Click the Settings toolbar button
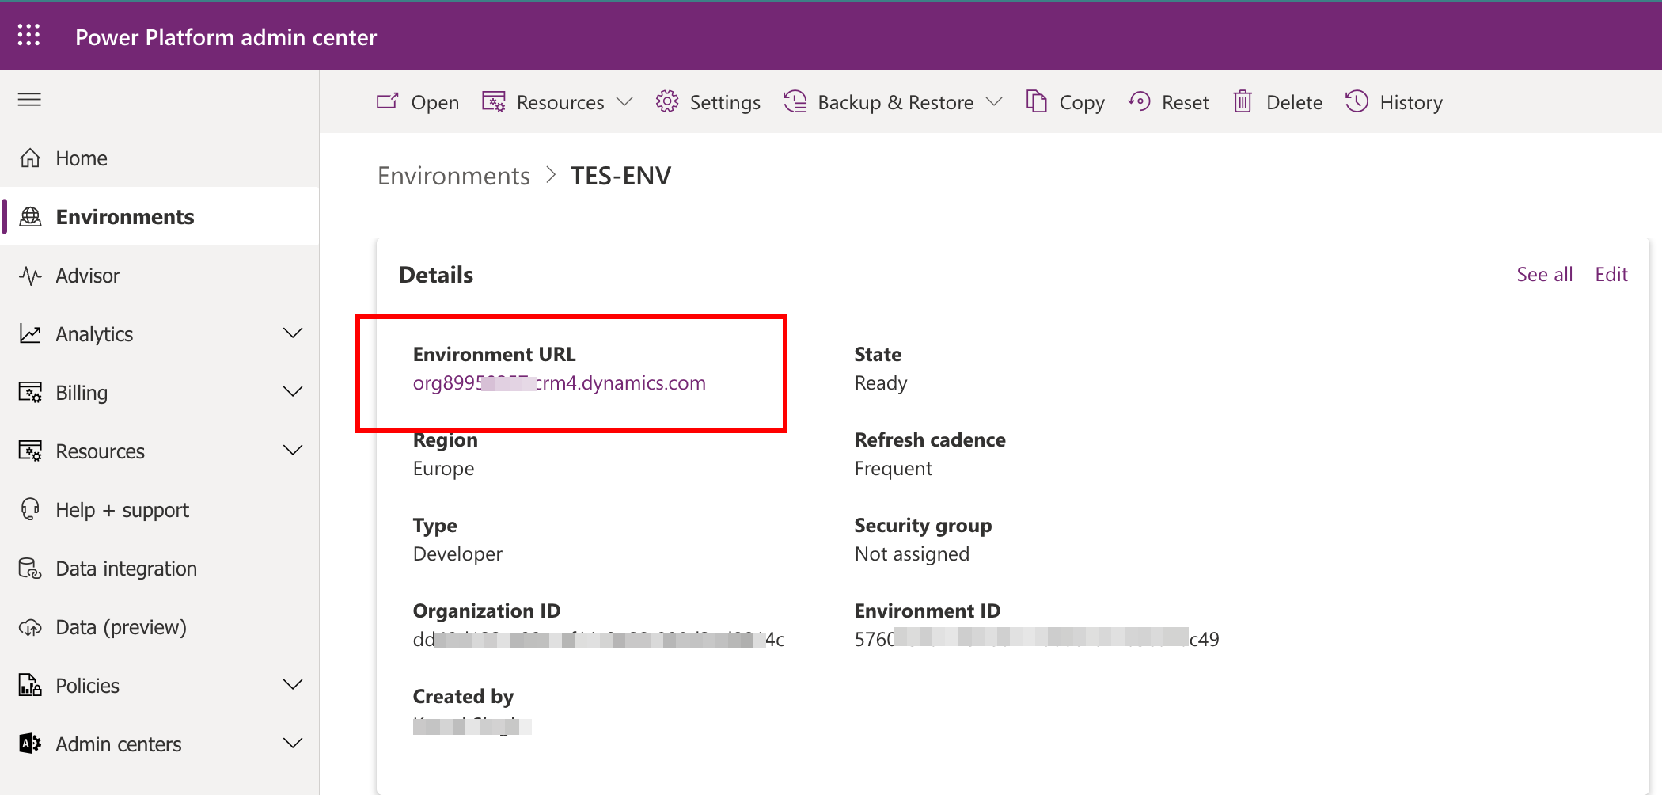 pyautogui.click(x=708, y=102)
